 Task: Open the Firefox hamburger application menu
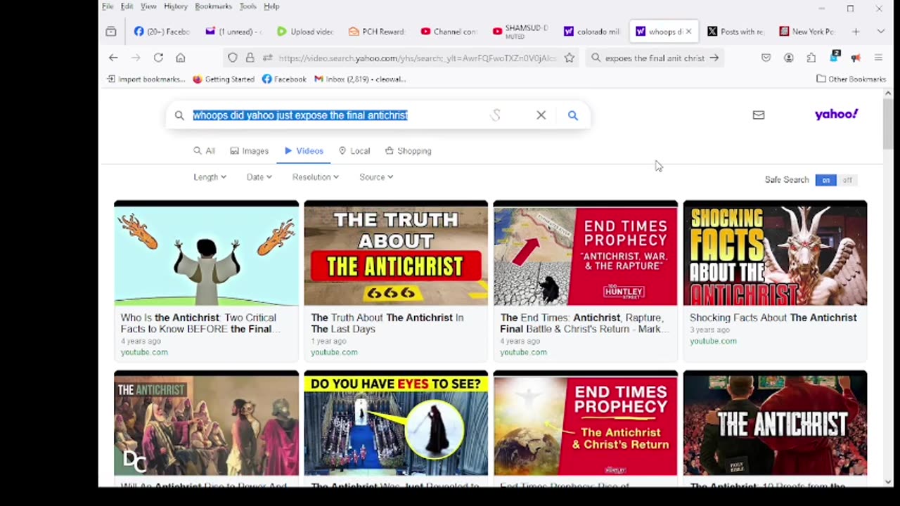878,58
